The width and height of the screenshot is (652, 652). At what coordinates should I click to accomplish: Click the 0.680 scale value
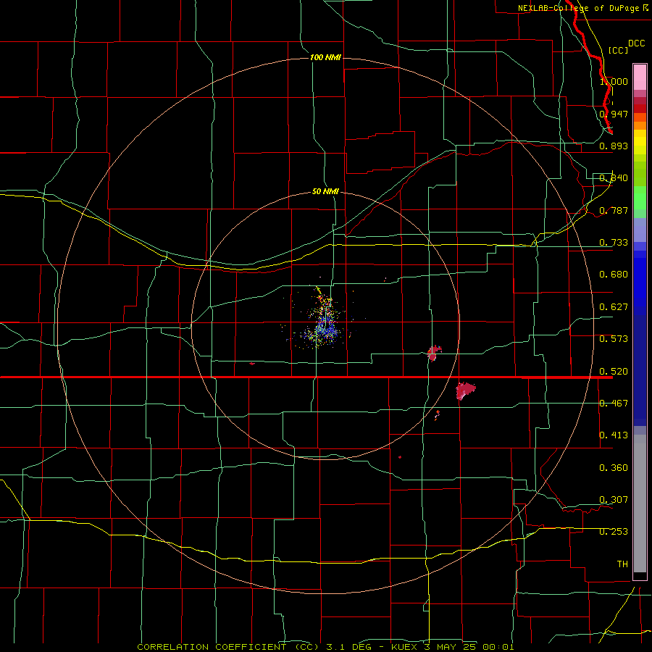click(614, 275)
